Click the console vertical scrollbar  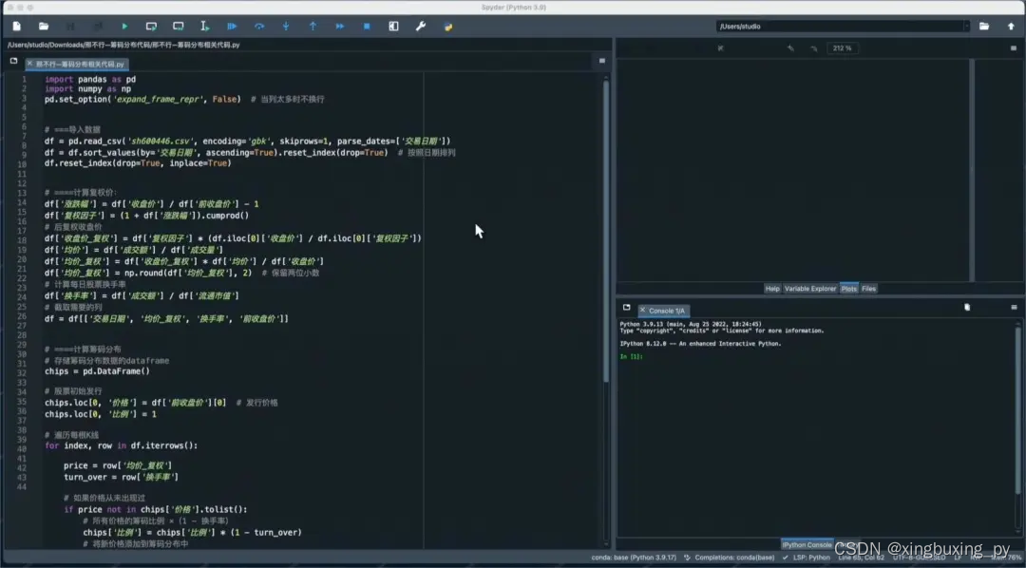pos(1017,409)
